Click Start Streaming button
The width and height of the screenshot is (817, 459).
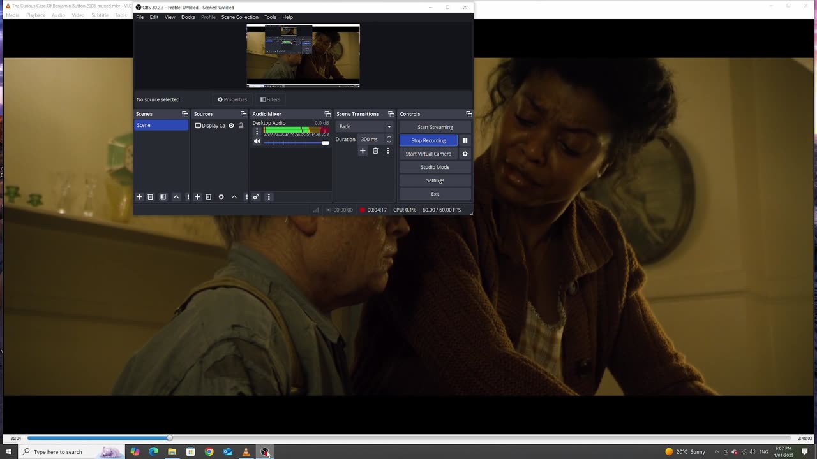click(x=435, y=127)
